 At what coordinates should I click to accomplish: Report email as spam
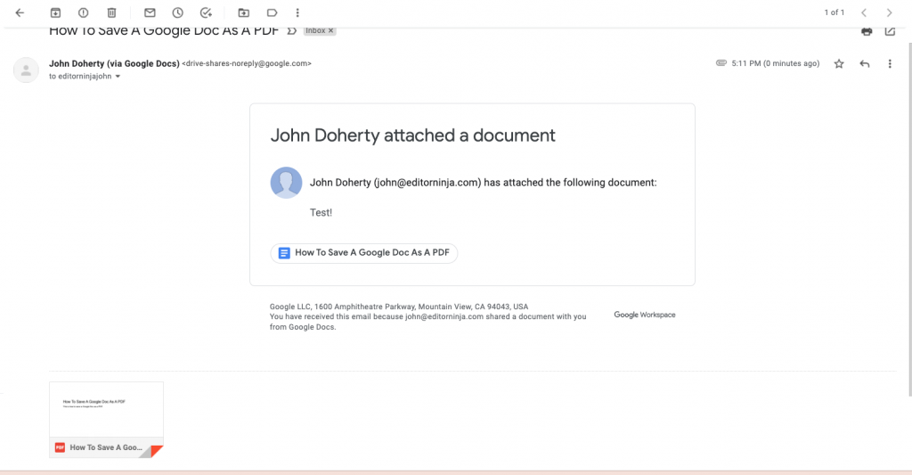[83, 12]
